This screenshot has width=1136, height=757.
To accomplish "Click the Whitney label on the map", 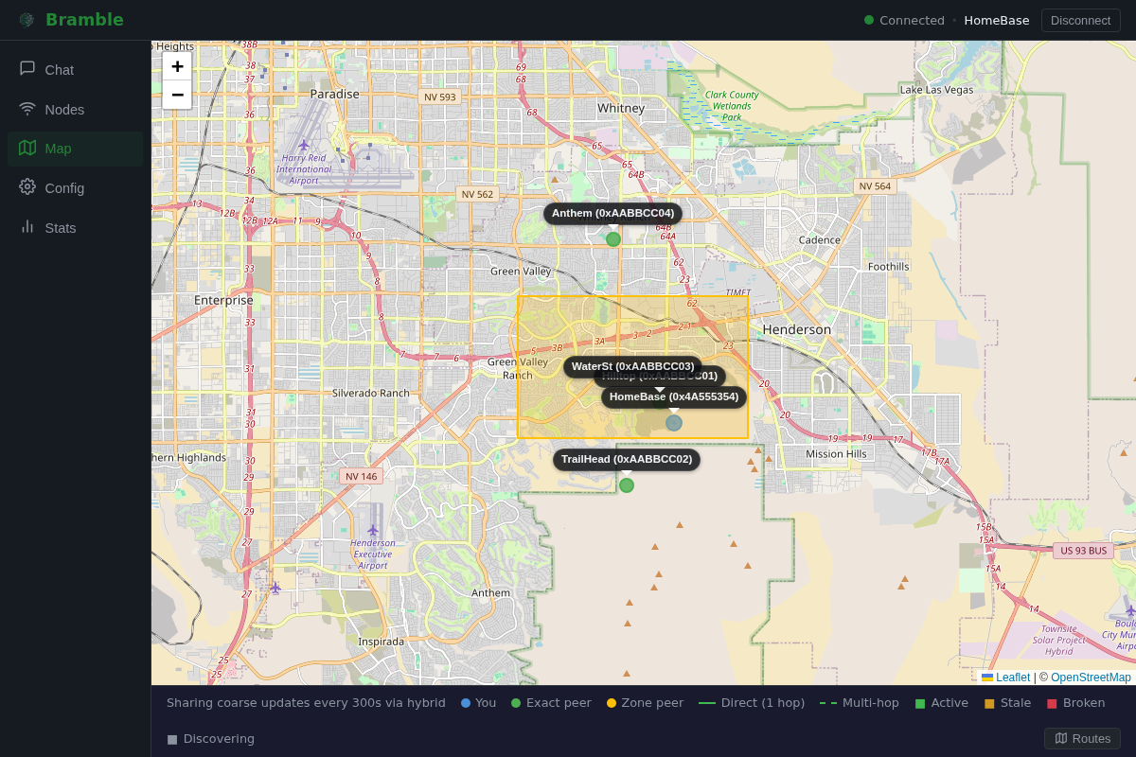I will [x=621, y=108].
